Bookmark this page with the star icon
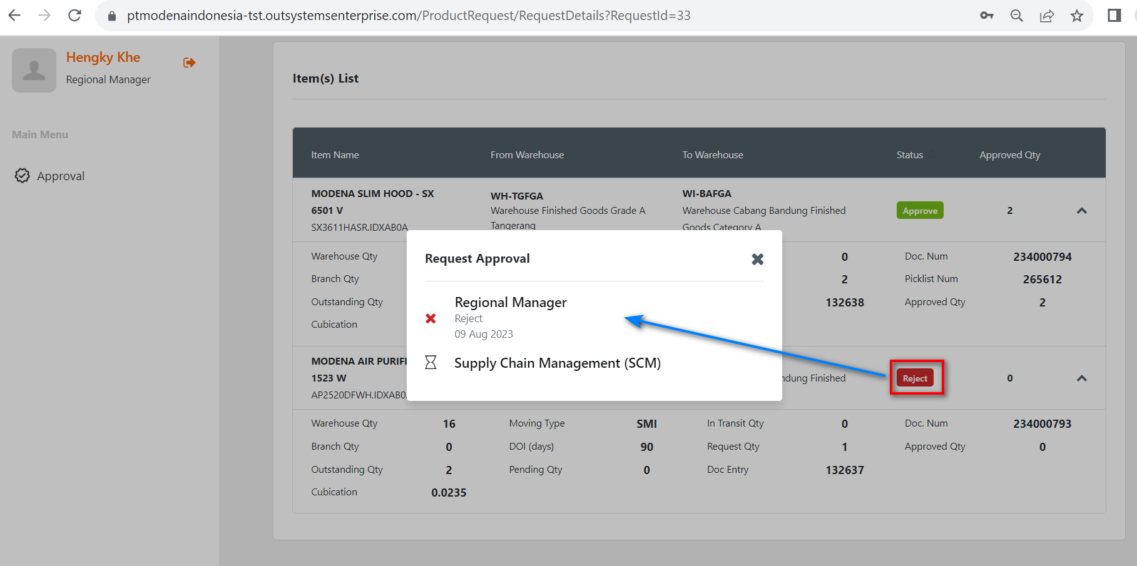Screen dimensions: 1137x566 click(x=1076, y=16)
